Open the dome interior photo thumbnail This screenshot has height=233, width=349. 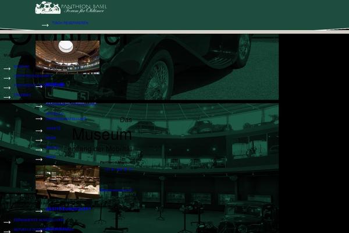pos(67,57)
